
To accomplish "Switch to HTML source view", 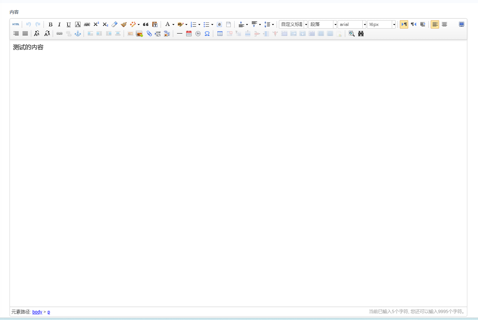I will [16, 24].
